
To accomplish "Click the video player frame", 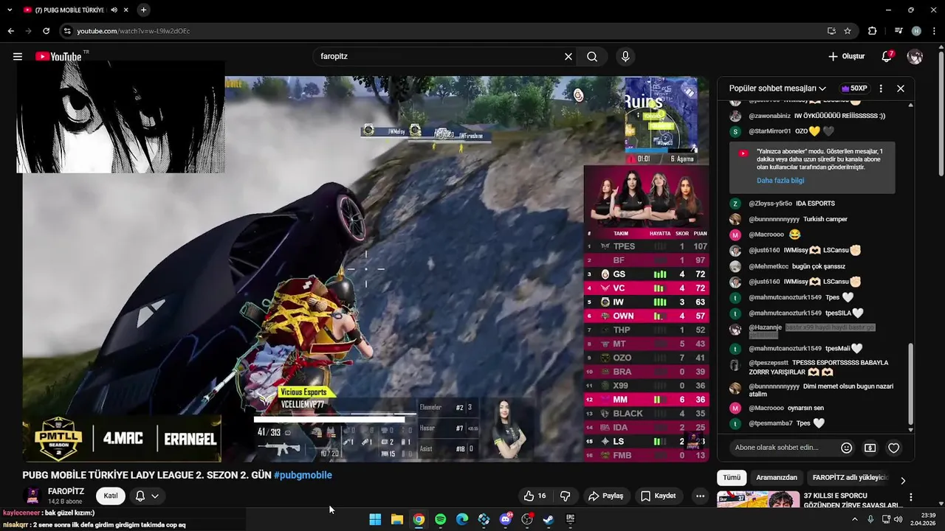I will tap(365, 269).
